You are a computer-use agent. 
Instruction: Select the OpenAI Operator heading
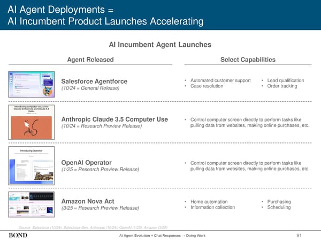coord(86,163)
